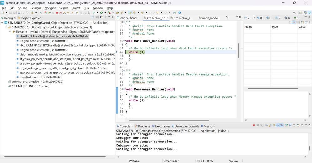
Task: Click the Terminate and relaunch icon
Action: (x=46, y=13)
